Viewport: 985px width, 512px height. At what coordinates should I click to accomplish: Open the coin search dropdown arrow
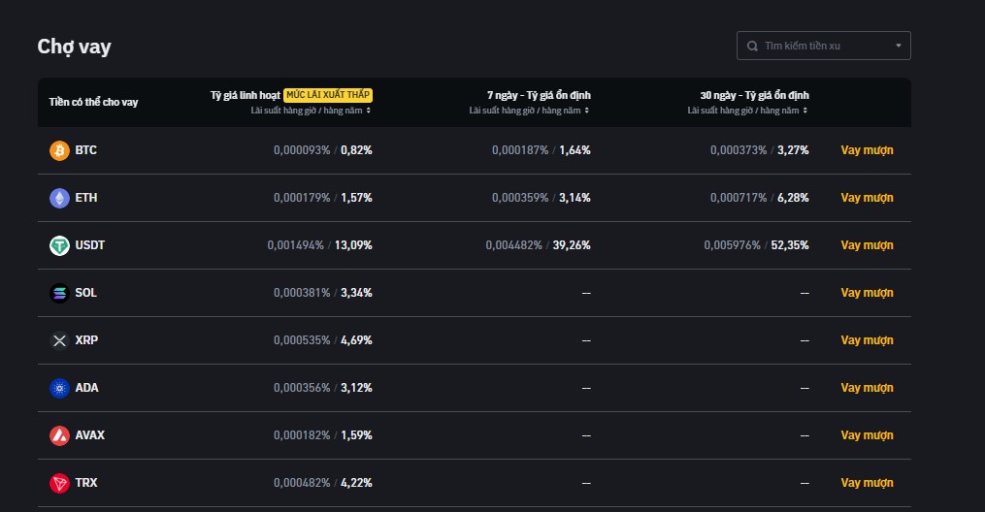click(899, 46)
